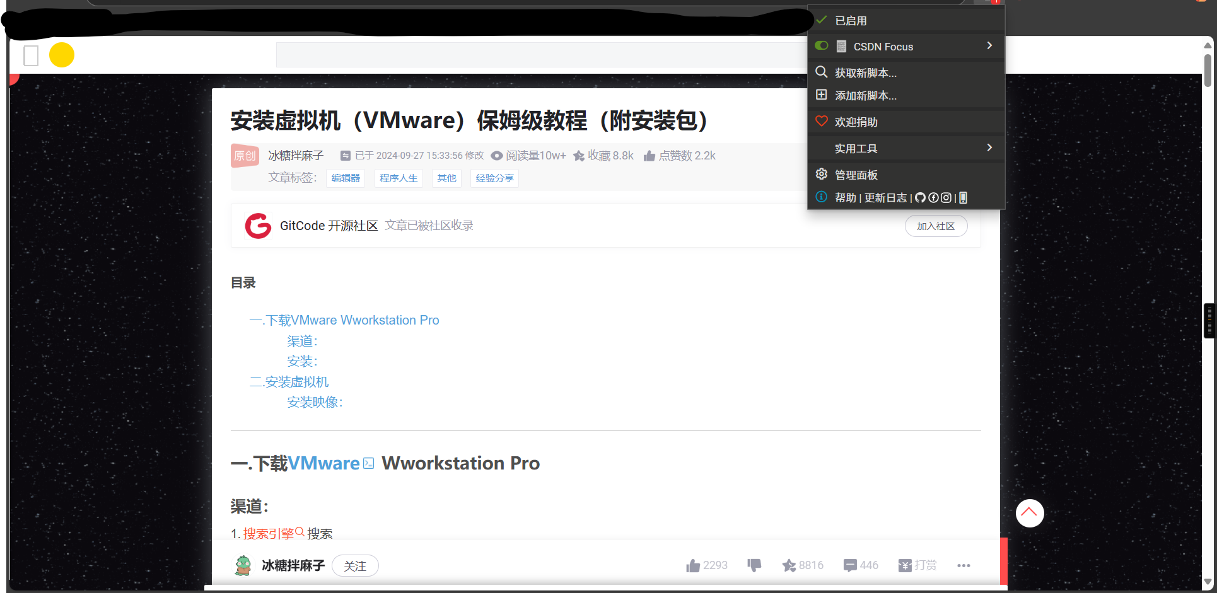Click the plus-box icon beside 添加新脚本
This screenshot has height=593, width=1217.
tap(822, 95)
